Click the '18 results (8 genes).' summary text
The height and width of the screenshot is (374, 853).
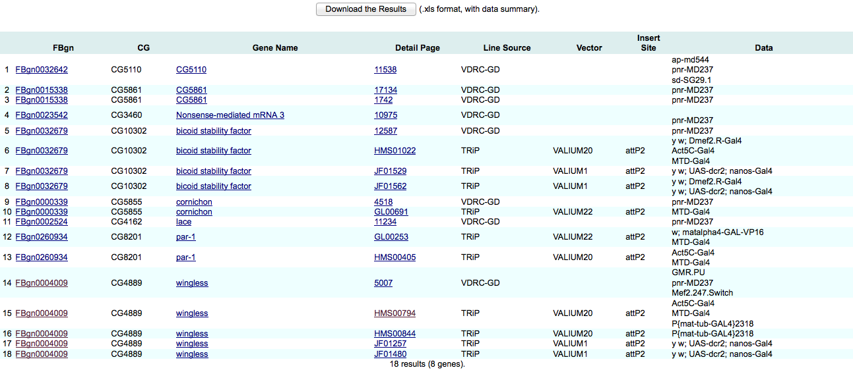click(427, 364)
